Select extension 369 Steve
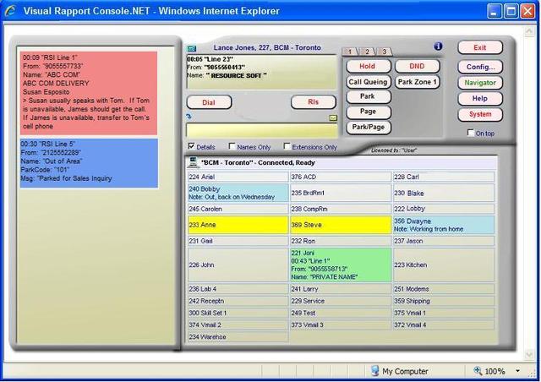The height and width of the screenshot is (382, 541). point(341,225)
